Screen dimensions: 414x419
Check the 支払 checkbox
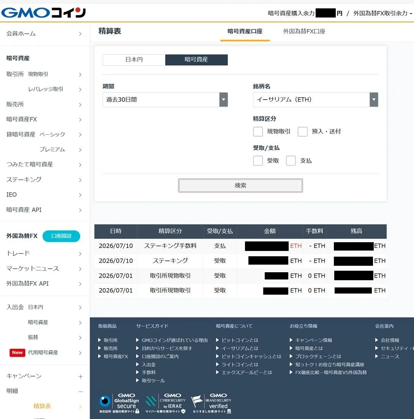click(291, 161)
